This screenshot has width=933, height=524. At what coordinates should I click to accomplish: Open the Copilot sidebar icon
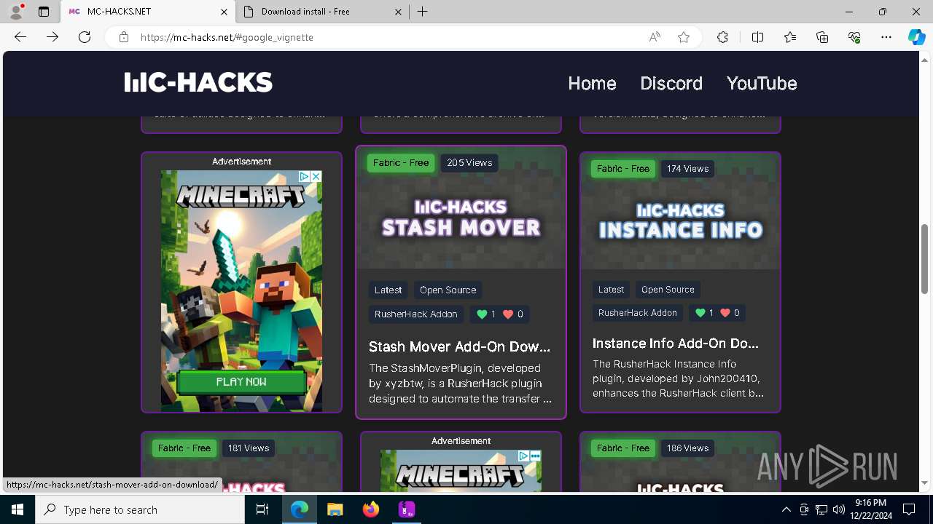tap(916, 37)
